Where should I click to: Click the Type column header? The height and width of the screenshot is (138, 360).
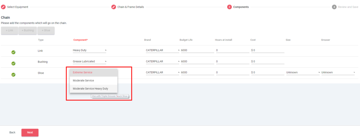[x=41, y=40]
